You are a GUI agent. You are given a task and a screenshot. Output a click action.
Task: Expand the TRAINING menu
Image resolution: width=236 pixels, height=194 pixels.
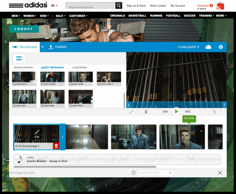coord(206,16)
